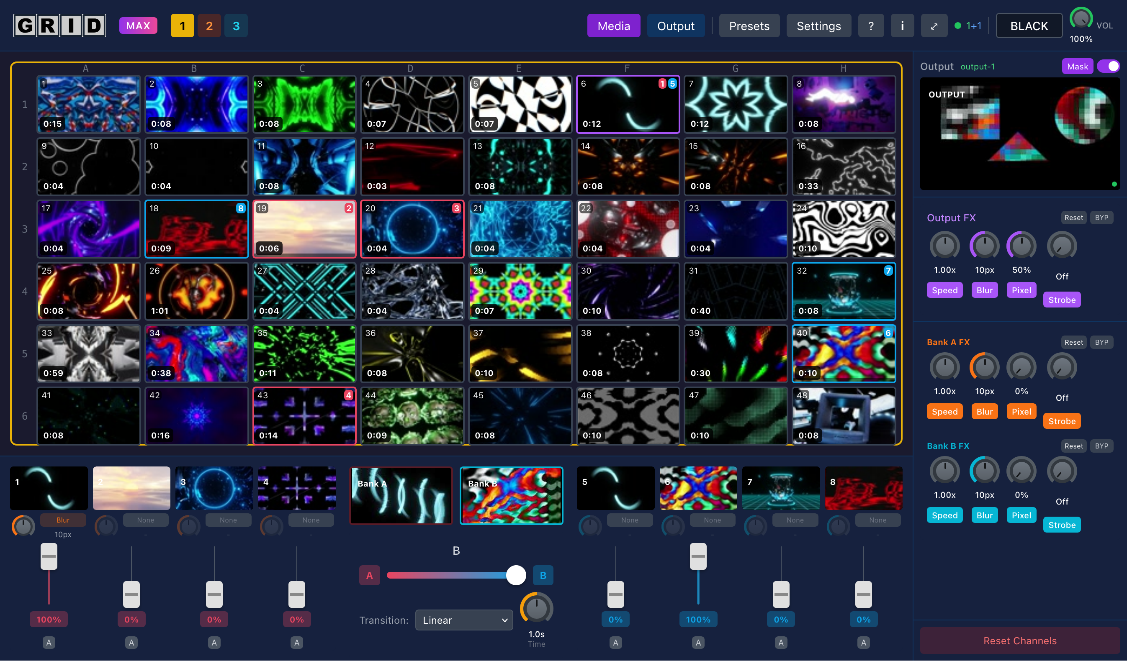Screen dimensions: 1127x661
Task: Toggle Strobe off in Bank A FX
Action: tap(1062, 420)
